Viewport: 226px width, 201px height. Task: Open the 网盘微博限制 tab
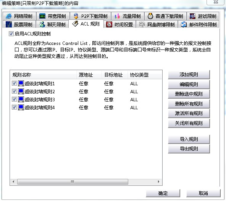(157, 24)
